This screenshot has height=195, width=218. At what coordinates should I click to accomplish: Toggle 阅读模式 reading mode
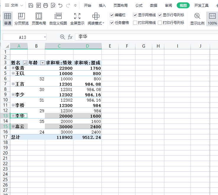pyautogui.click(x=96, y=19)
